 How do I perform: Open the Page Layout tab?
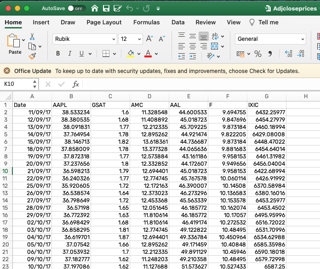(104, 22)
